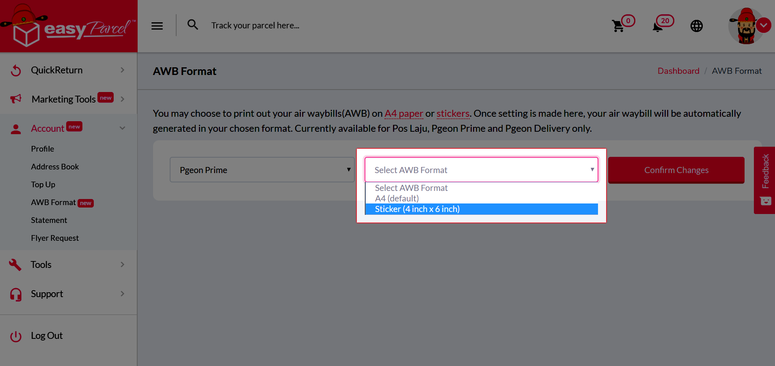Open the stickers hyperlink
Viewport: 775px width, 366px height.
(x=453, y=113)
